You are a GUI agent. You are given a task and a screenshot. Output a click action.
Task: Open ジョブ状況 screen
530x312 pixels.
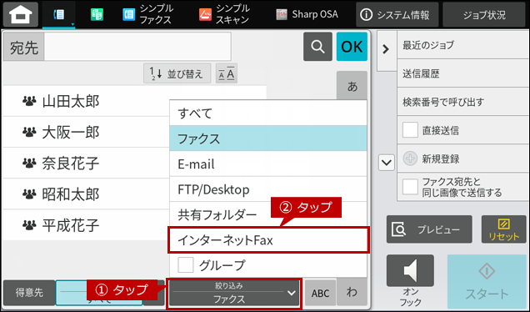pos(484,14)
